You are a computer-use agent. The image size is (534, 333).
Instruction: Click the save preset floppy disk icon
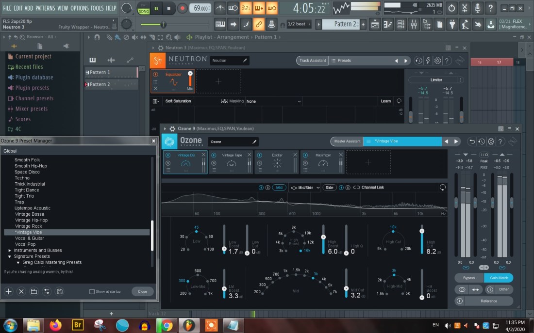coord(59,291)
